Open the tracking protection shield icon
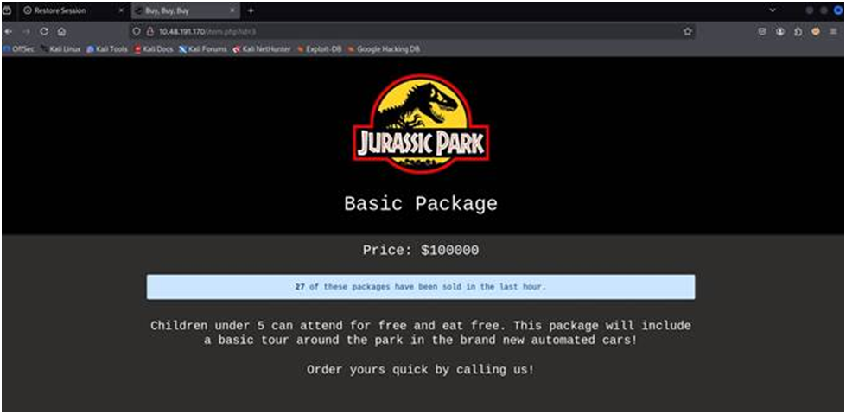846x414 pixels. click(x=137, y=32)
